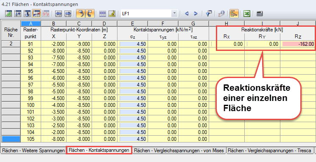Click Y coordinate -8.000 in row 105
The height and width of the screenshot is (162, 316).
(x=79, y=139)
